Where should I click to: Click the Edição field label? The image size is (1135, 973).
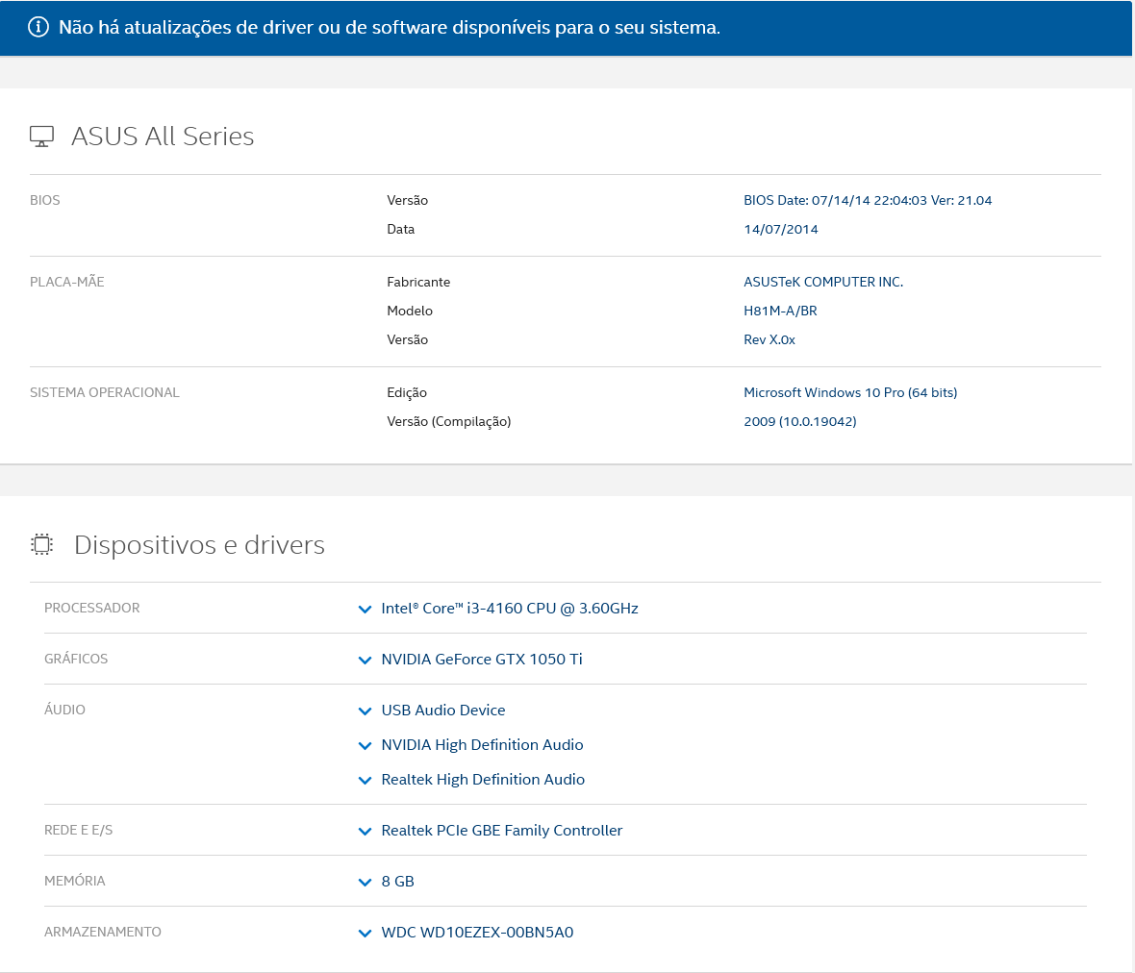pyautogui.click(x=407, y=393)
